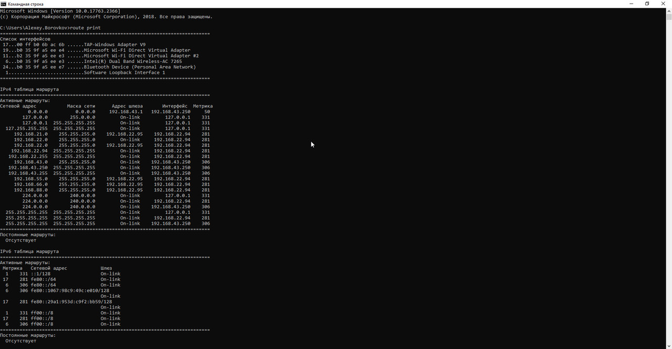Click the Microsoft Corporation 2018 copyright line
This screenshot has height=349, width=672.
coord(106,16)
